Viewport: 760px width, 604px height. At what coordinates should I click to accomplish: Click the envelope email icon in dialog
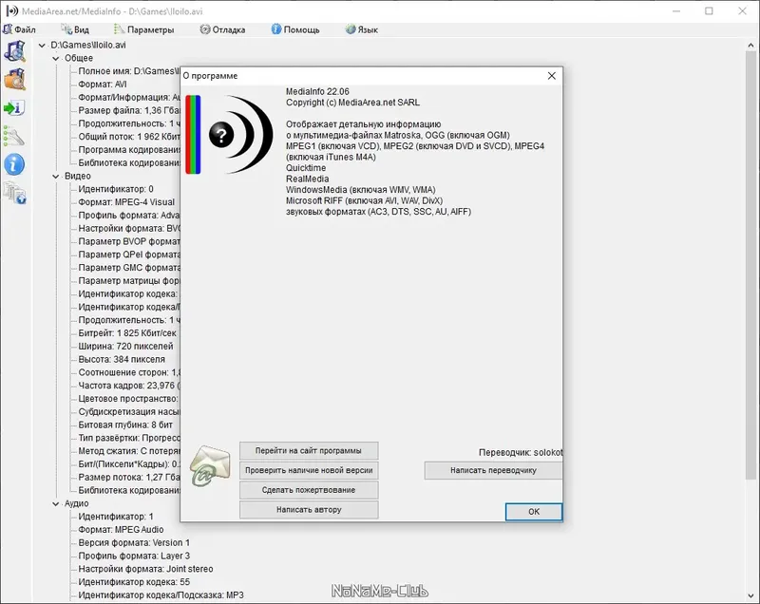pos(210,466)
